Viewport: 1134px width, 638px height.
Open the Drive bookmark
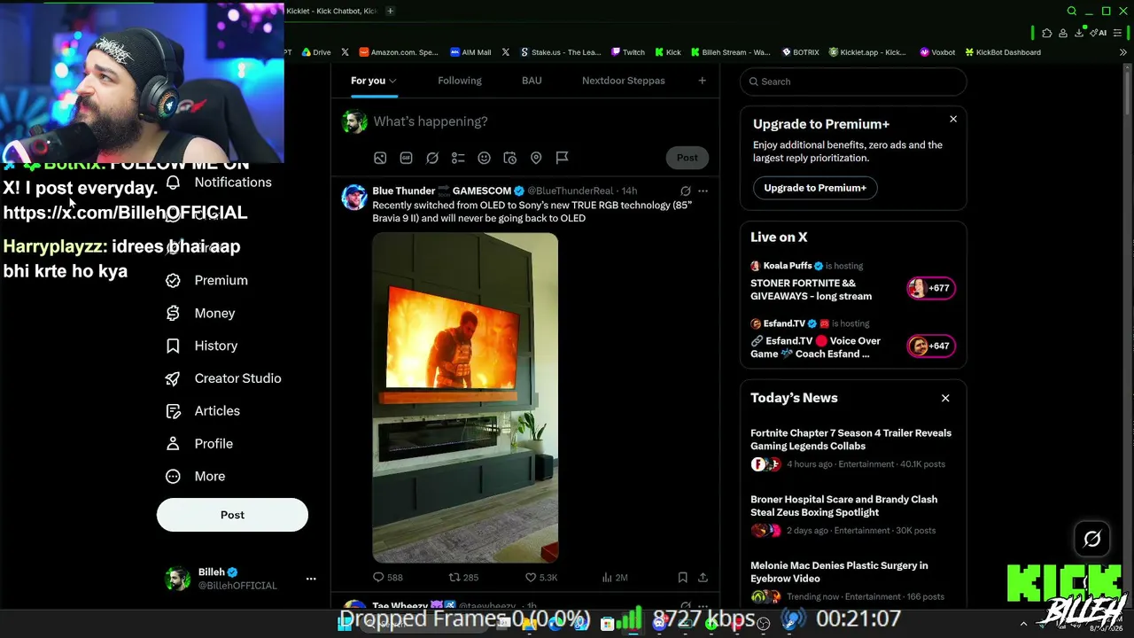(316, 52)
